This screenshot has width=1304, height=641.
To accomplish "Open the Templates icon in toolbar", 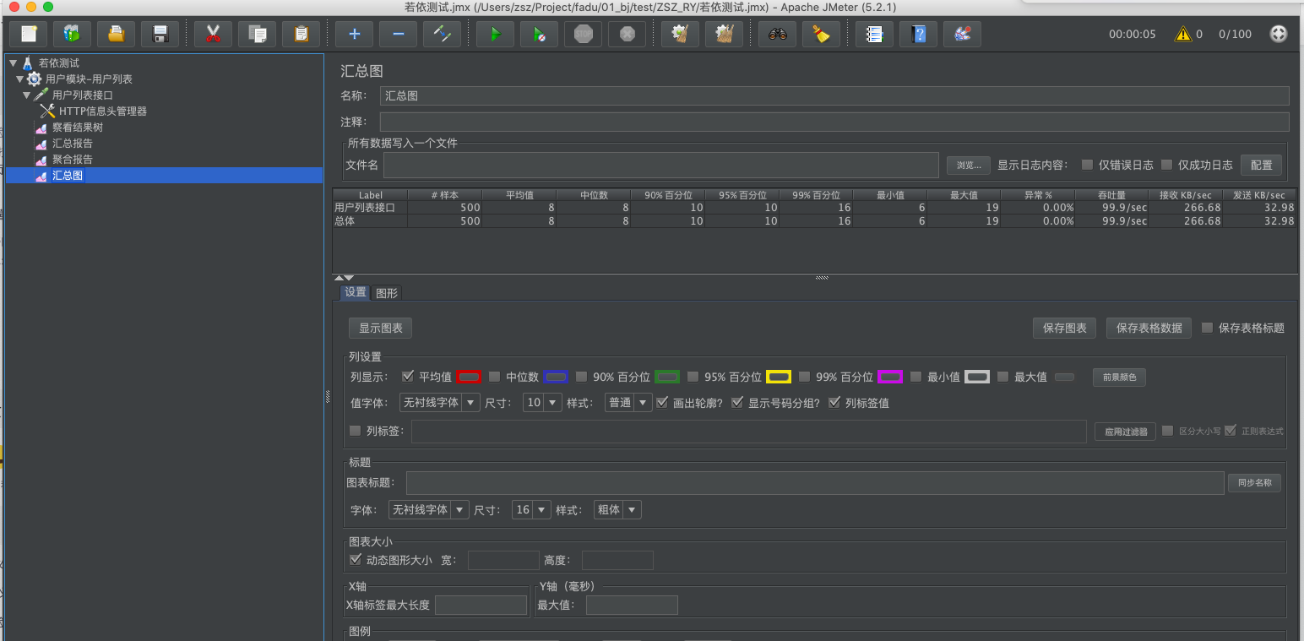I will (73, 34).
